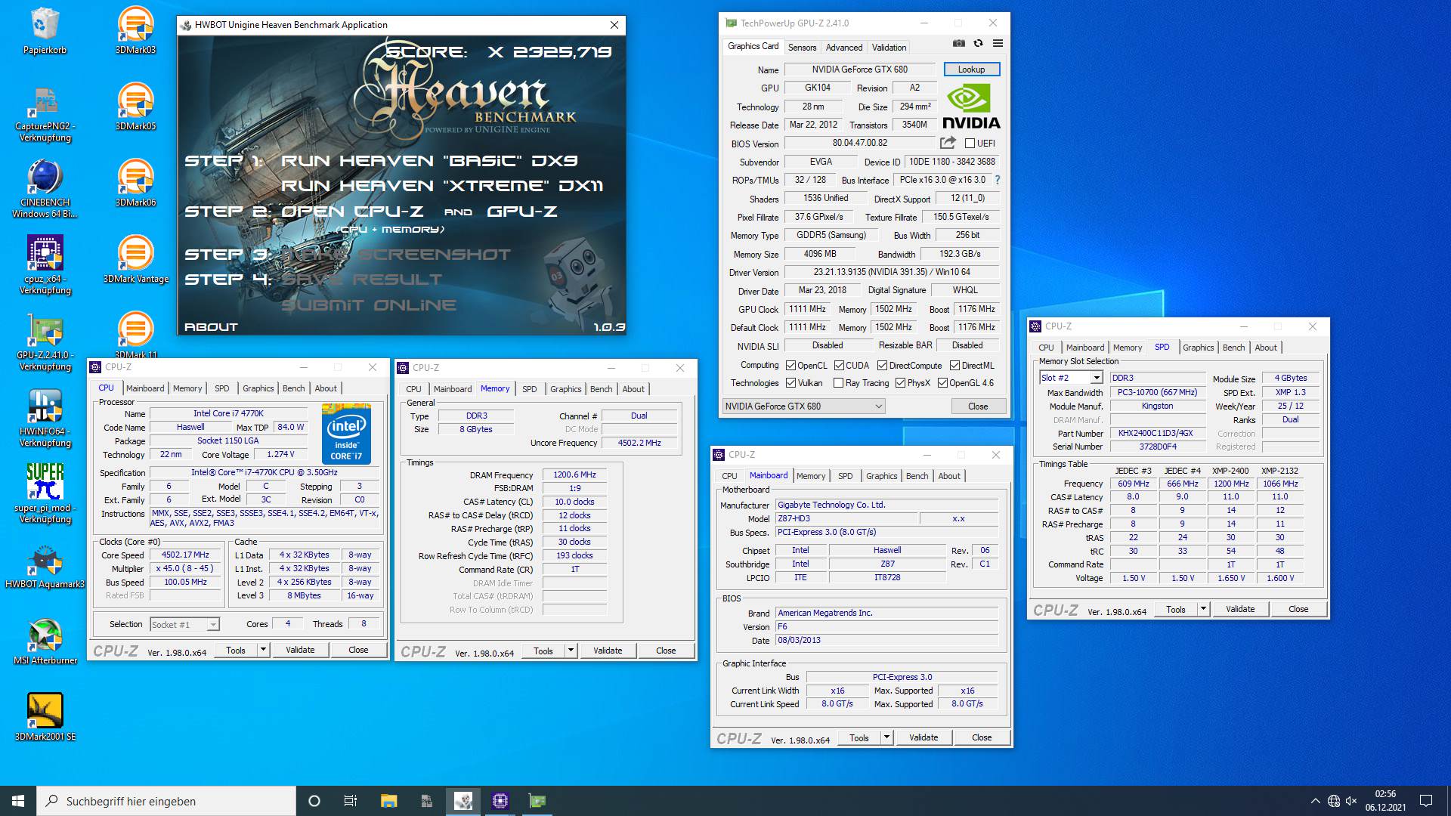The width and height of the screenshot is (1451, 816).
Task: Show hidden system tray icons chevron
Action: pyautogui.click(x=1315, y=801)
